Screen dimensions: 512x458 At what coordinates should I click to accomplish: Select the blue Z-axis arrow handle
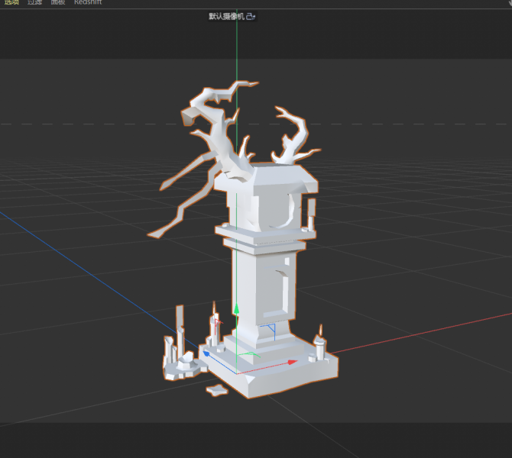click(x=206, y=353)
